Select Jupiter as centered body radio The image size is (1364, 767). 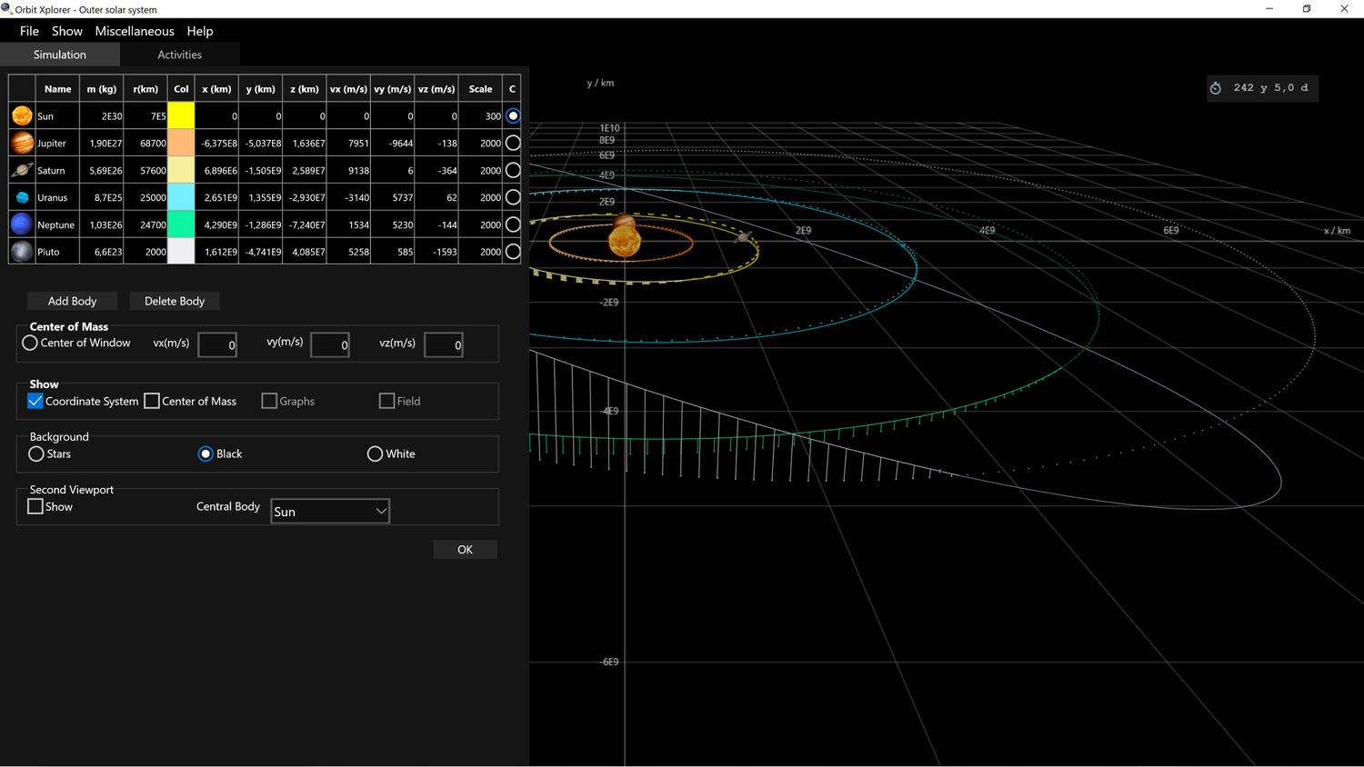tap(513, 143)
